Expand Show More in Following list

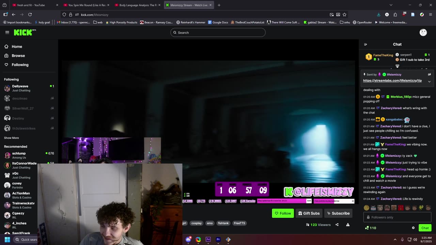11,138
